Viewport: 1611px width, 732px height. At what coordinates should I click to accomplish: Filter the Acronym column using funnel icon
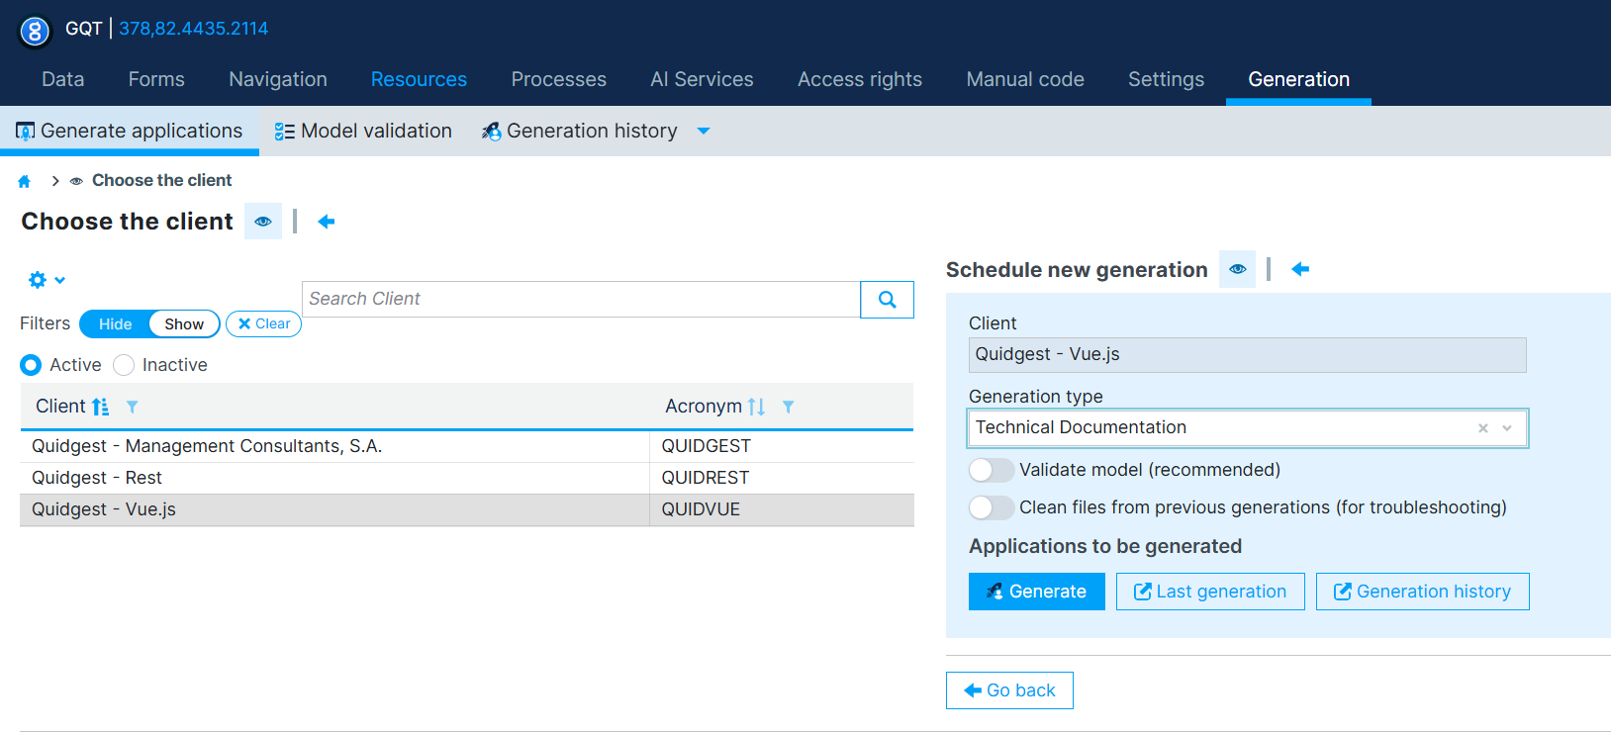[x=789, y=407]
